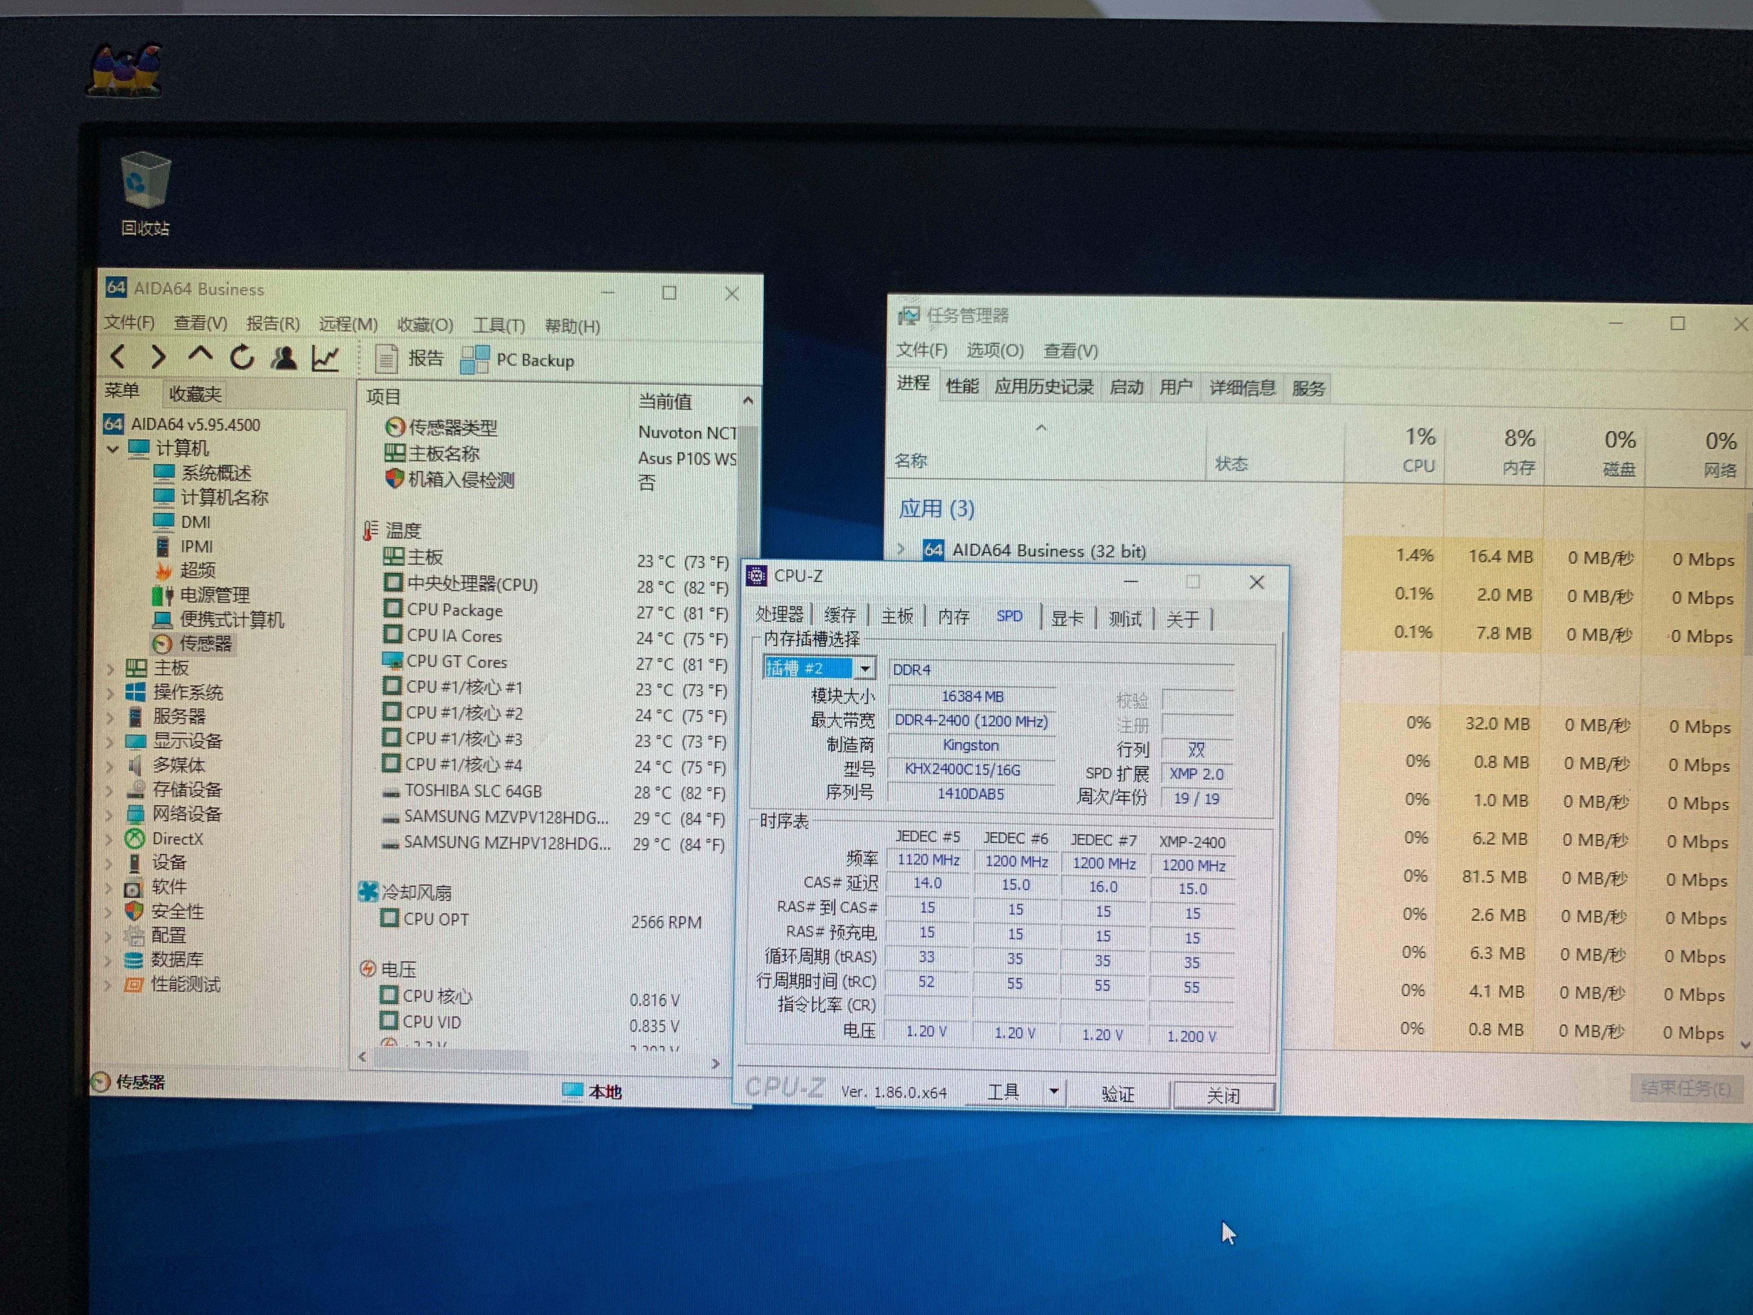Switch to CPU-Z 主板 tab

coord(897,616)
